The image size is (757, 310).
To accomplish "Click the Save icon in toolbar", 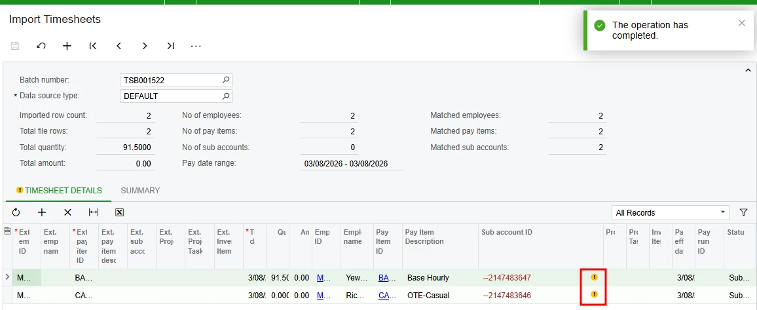I will (x=15, y=46).
